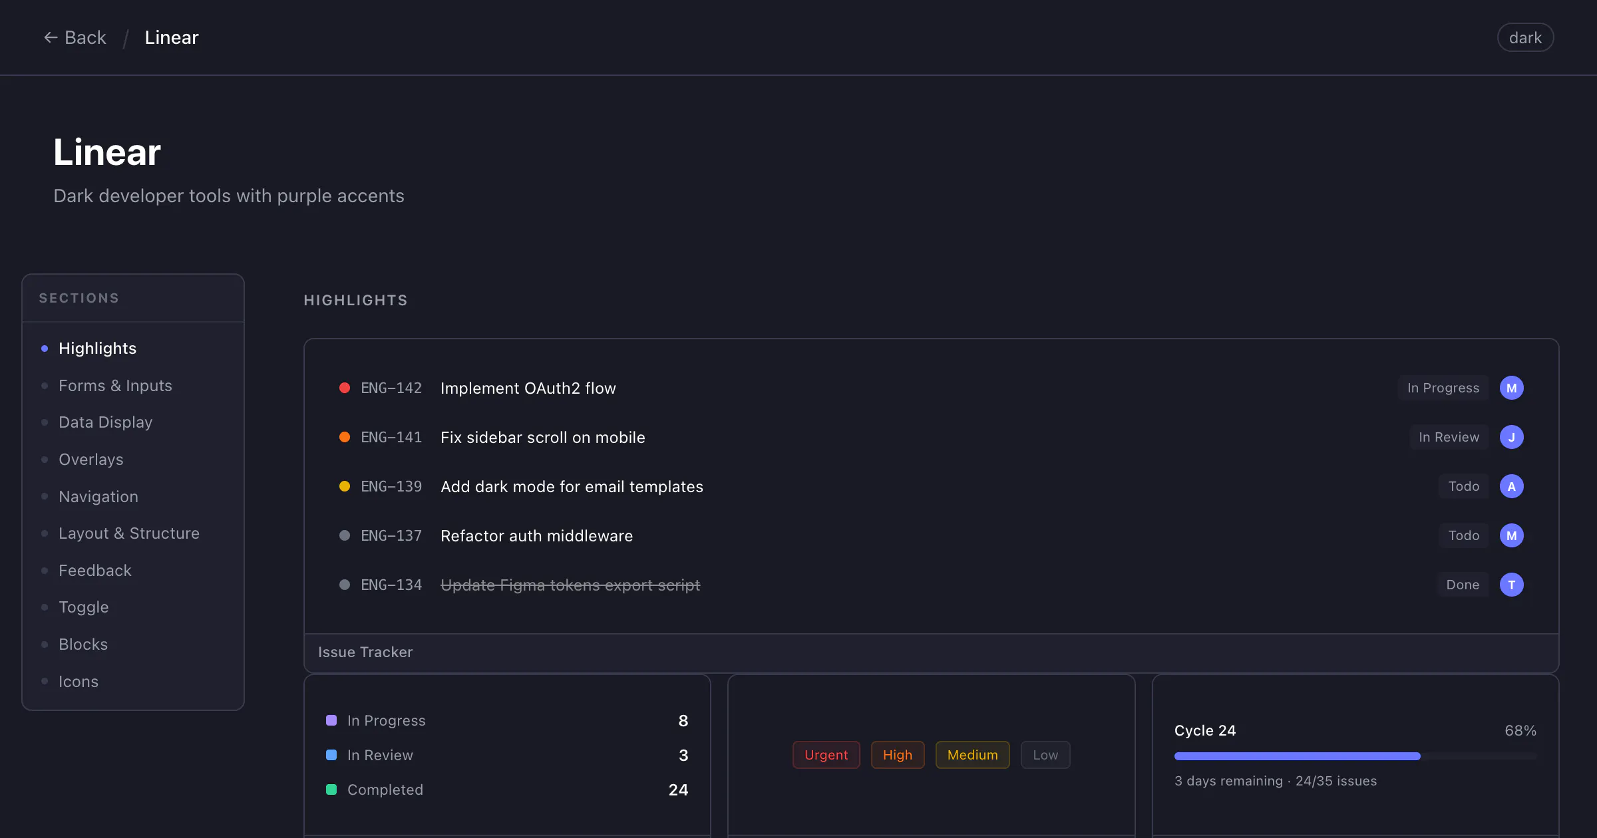Open assignee M avatar on ENG-137

coord(1512,535)
